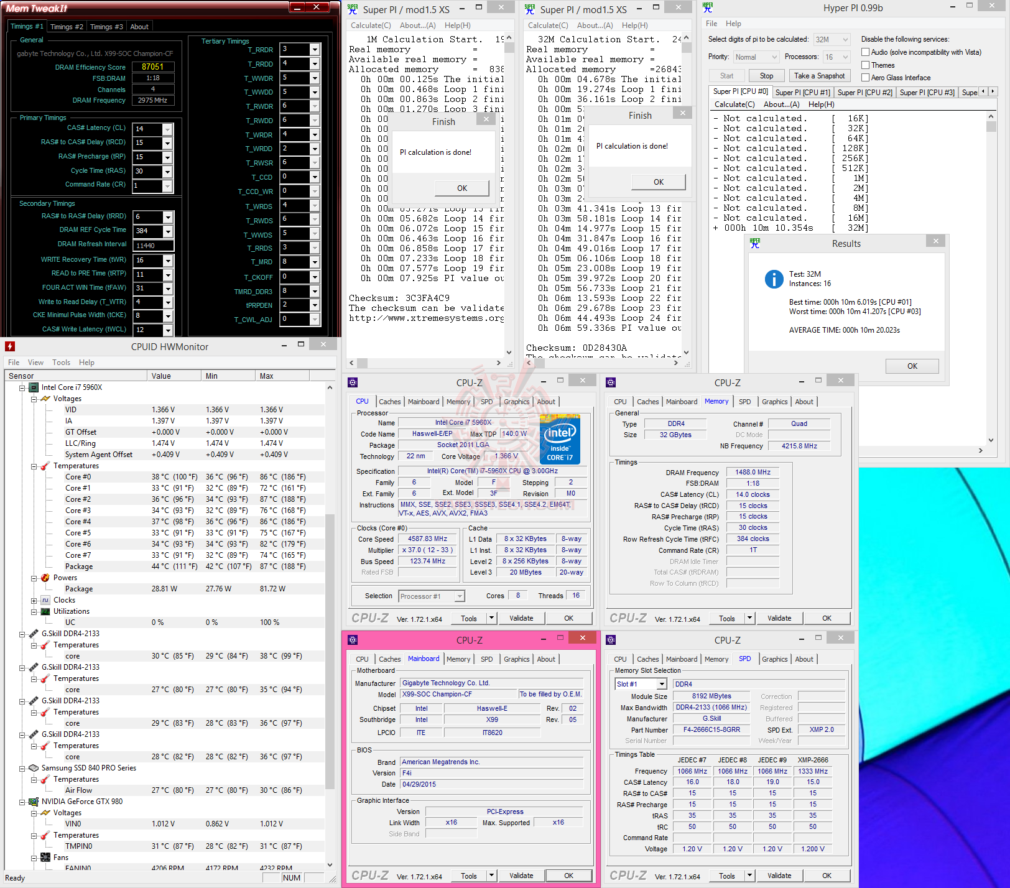Click the Samsung SSD 840 PRO drive icon
The width and height of the screenshot is (1010, 888).
pyautogui.click(x=34, y=768)
